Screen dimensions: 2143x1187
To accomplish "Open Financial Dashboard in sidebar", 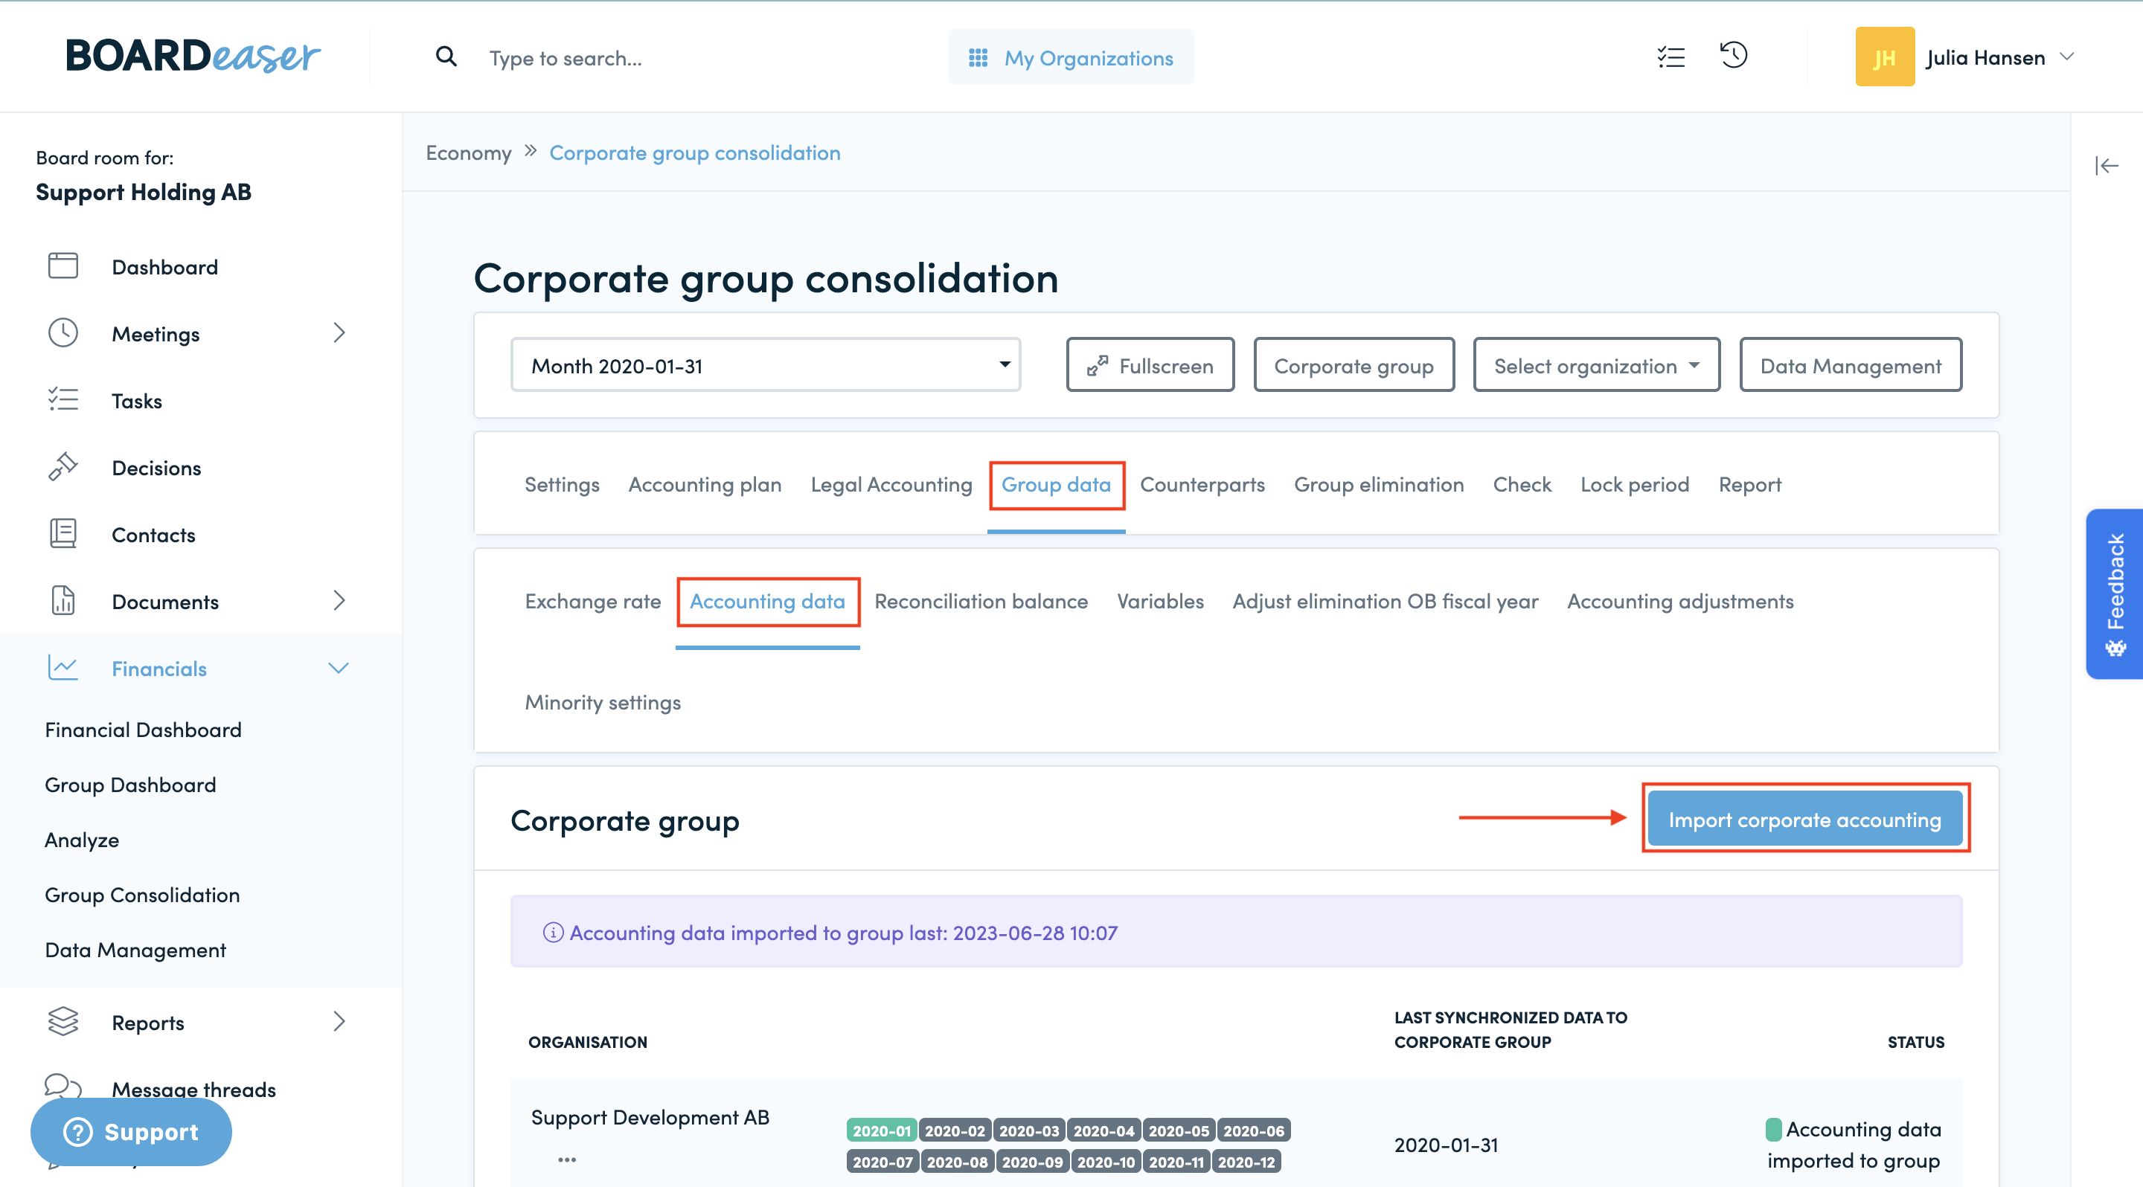I will coord(143,730).
